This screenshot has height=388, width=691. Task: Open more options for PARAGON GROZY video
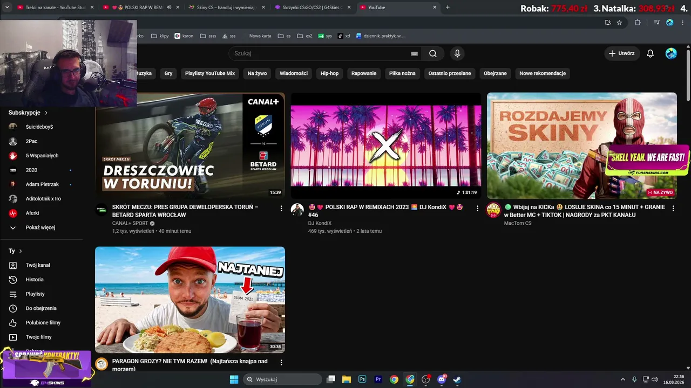pyautogui.click(x=281, y=363)
